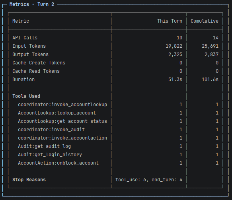Click the value 2,325

[x=175, y=54]
